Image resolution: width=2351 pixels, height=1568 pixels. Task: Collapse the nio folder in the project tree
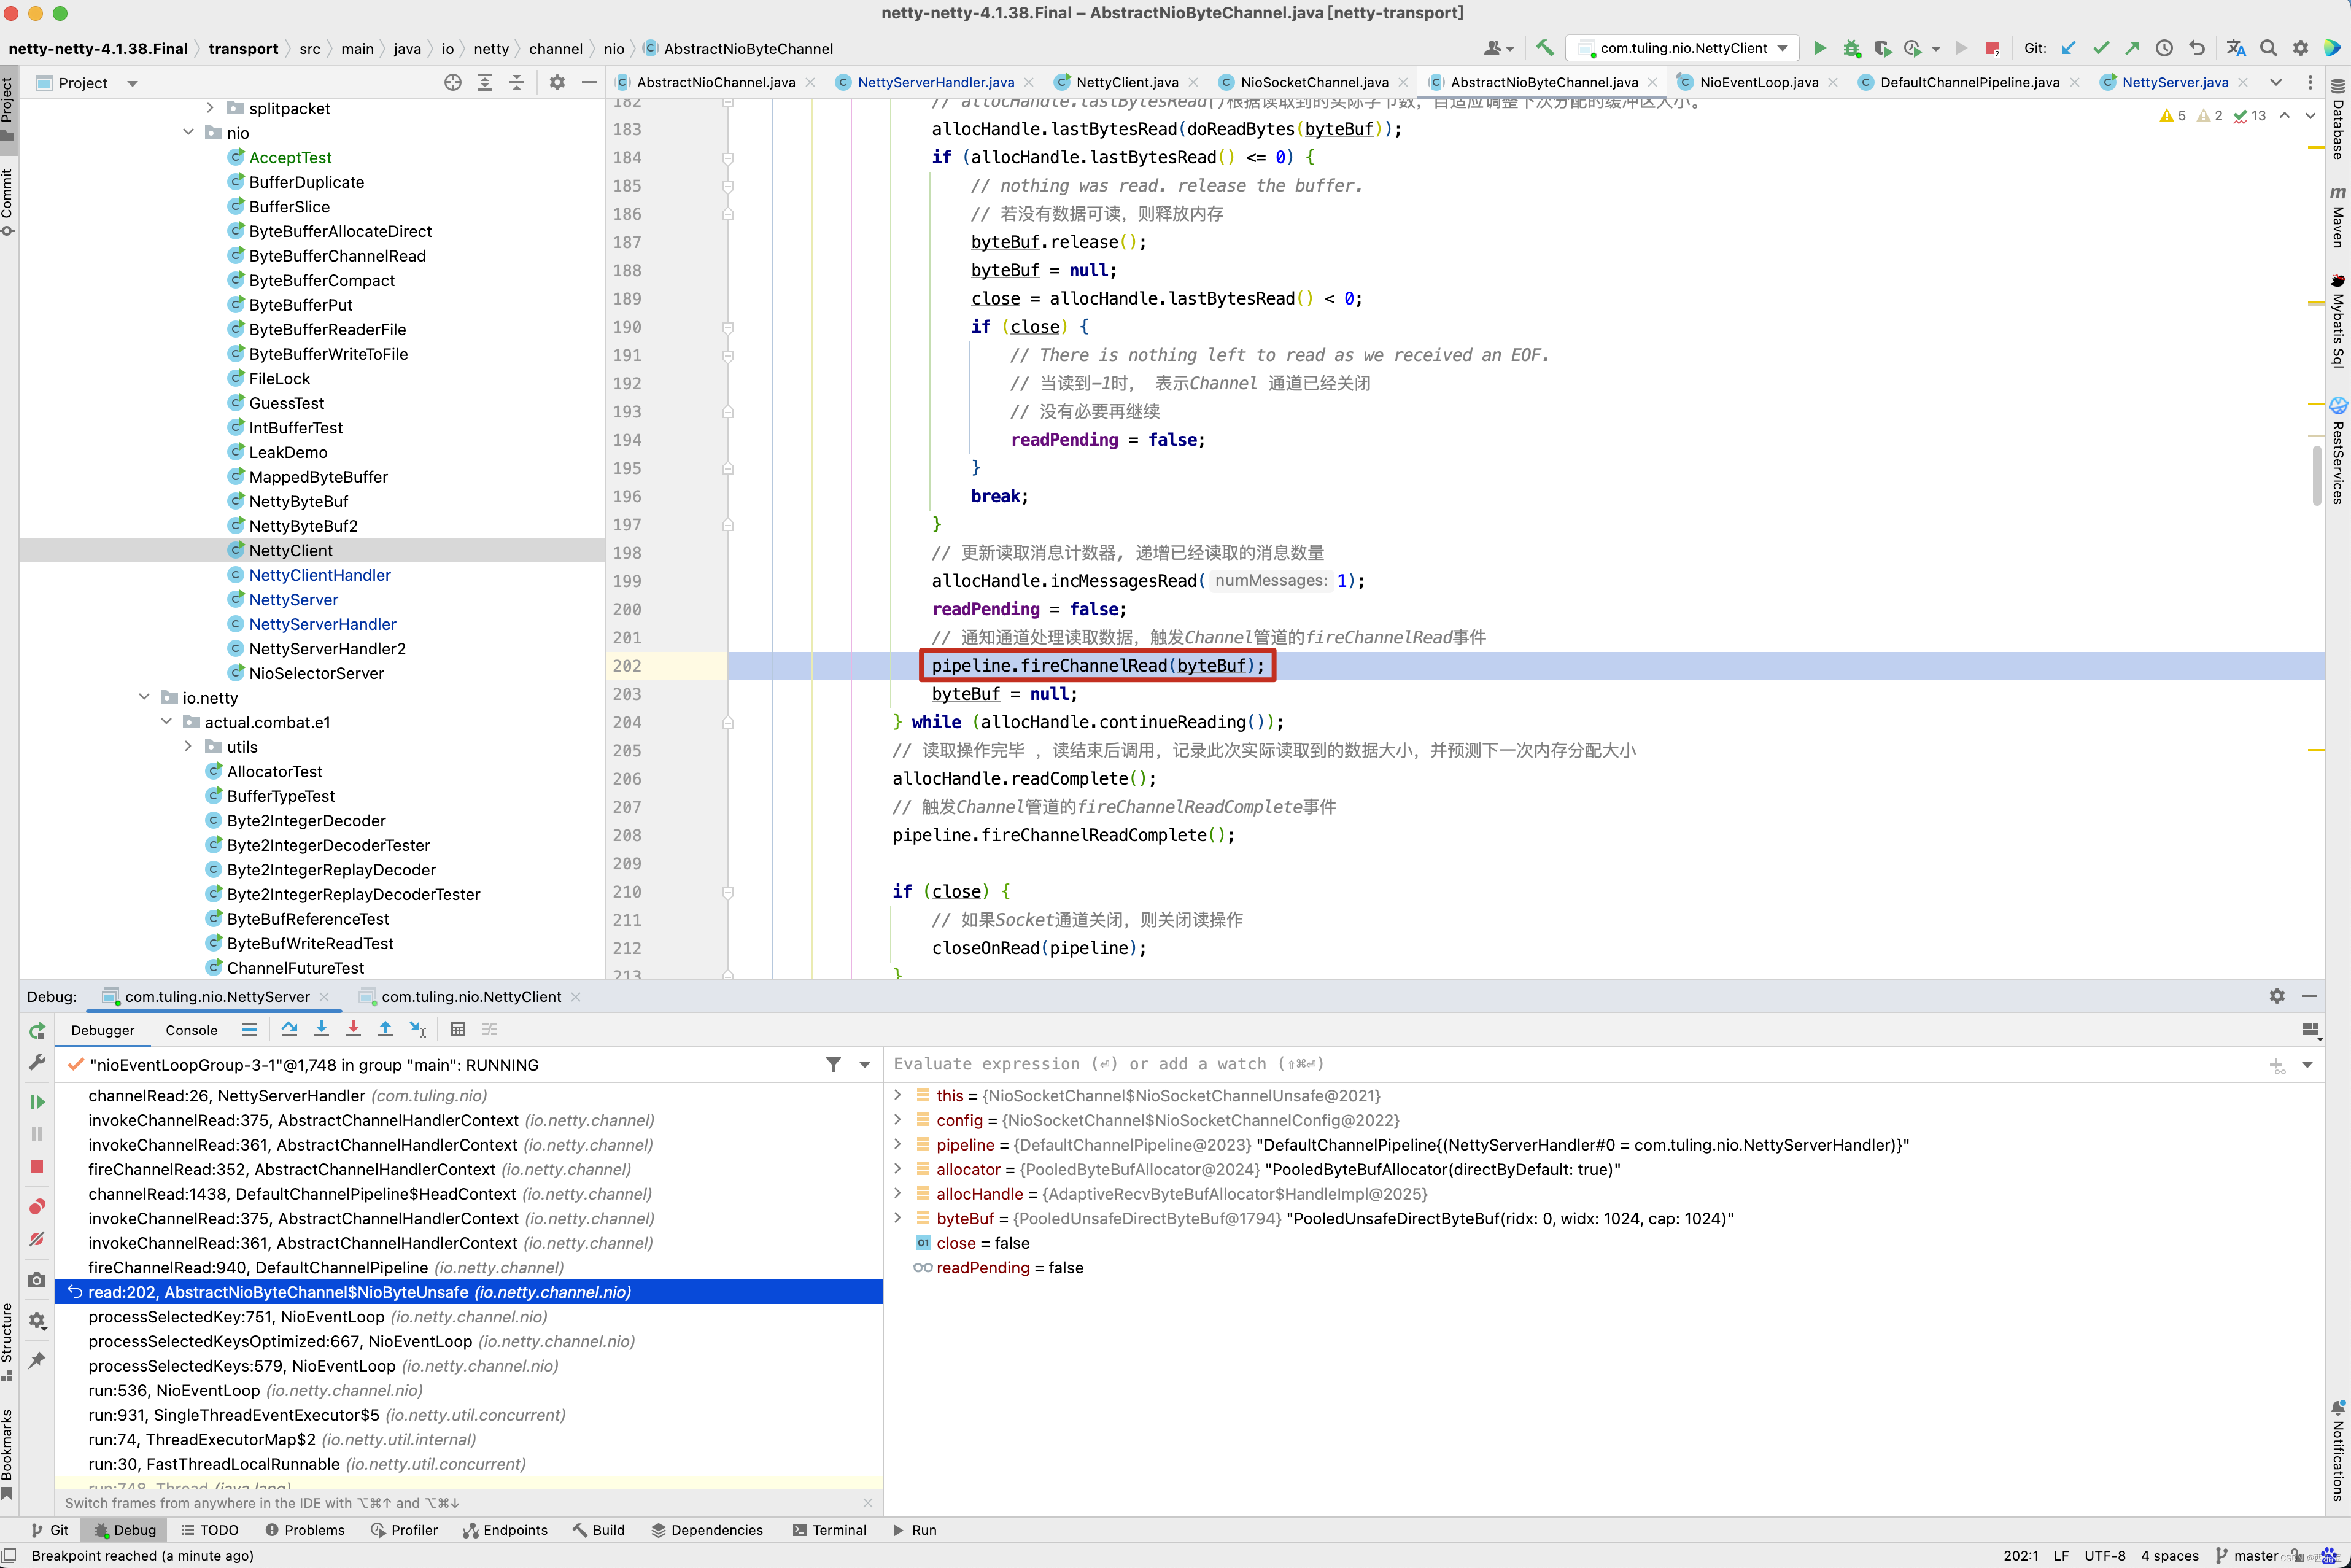(188, 133)
